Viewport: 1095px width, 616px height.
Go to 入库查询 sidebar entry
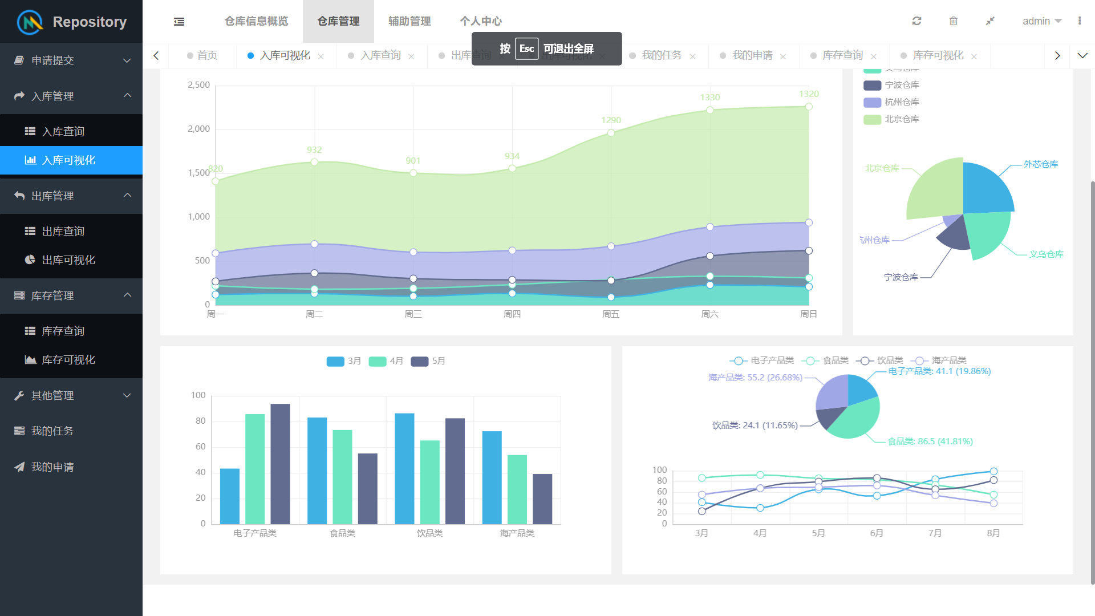63,132
